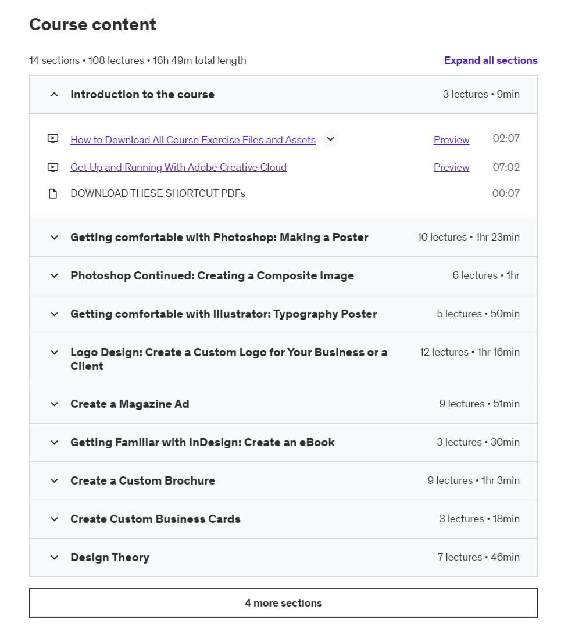
Task: Show 4 more sections button
Action: click(x=283, y=603)
